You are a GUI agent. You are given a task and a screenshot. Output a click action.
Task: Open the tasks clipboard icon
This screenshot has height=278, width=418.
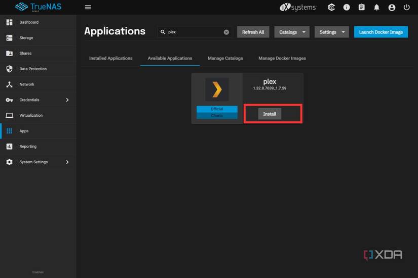(361, 7)
